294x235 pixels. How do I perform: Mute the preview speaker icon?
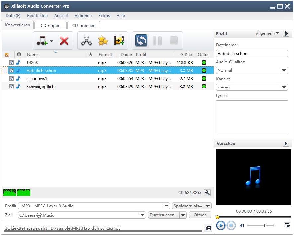pyautogui.click(x=242, y=225)
